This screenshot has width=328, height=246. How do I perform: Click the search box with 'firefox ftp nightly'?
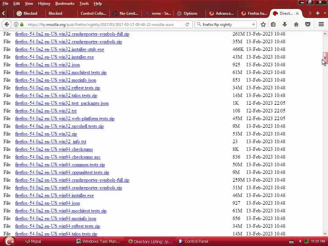coord(226,24)
